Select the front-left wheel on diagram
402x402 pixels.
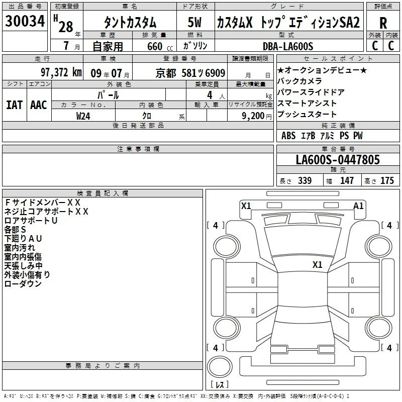pyautogui.click(x=227, y=246)
